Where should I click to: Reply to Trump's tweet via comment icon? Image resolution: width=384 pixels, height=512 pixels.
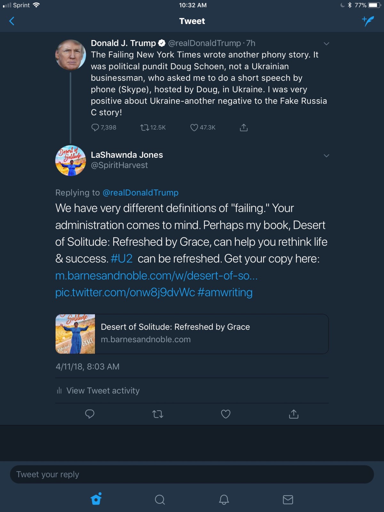pyautogui.click(x=95, y=128)
